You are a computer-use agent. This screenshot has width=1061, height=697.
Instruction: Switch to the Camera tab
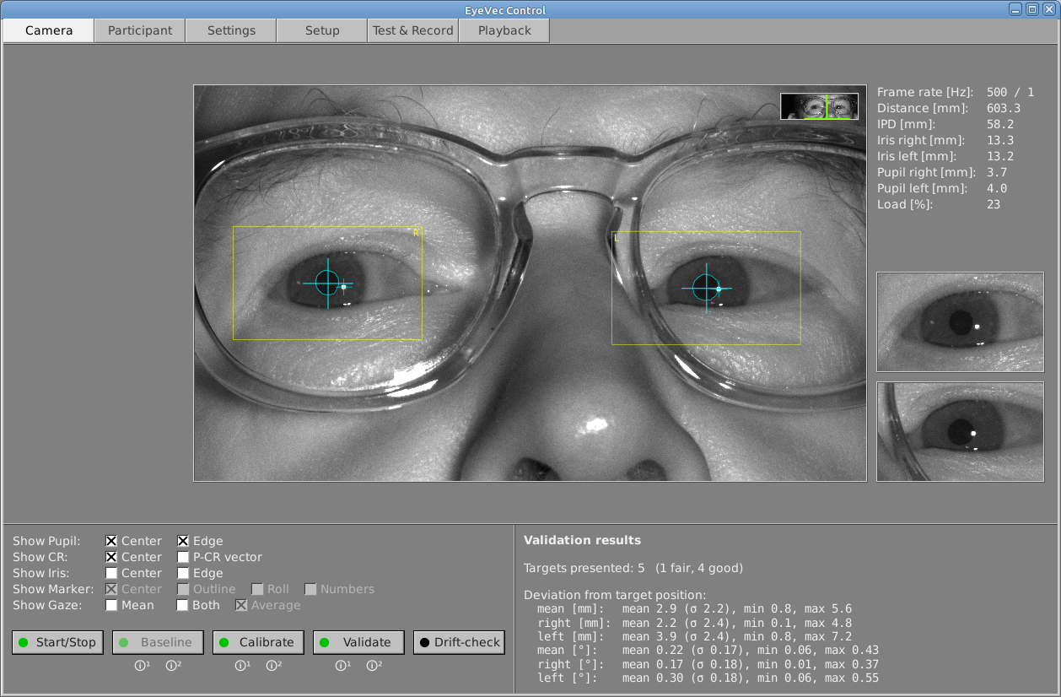49,30
